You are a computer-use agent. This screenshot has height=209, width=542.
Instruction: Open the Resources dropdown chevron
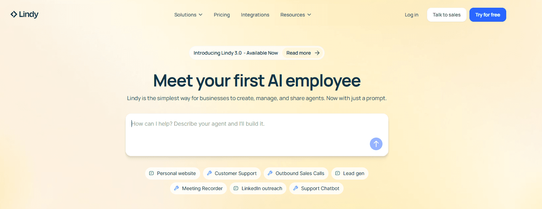pos(309,15)
